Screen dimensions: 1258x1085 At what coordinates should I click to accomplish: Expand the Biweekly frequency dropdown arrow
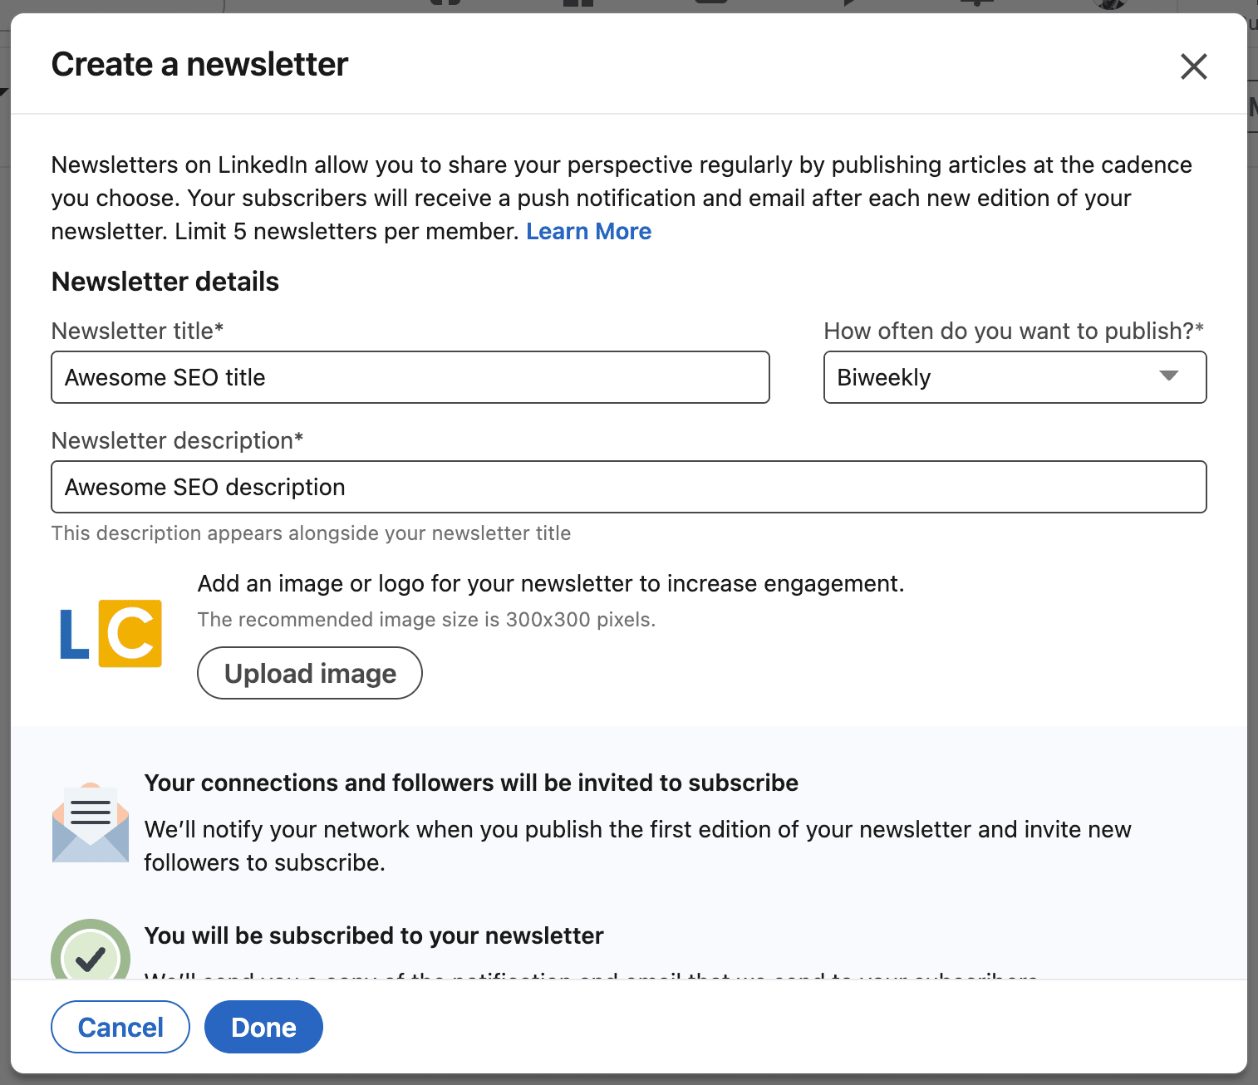1168,376
